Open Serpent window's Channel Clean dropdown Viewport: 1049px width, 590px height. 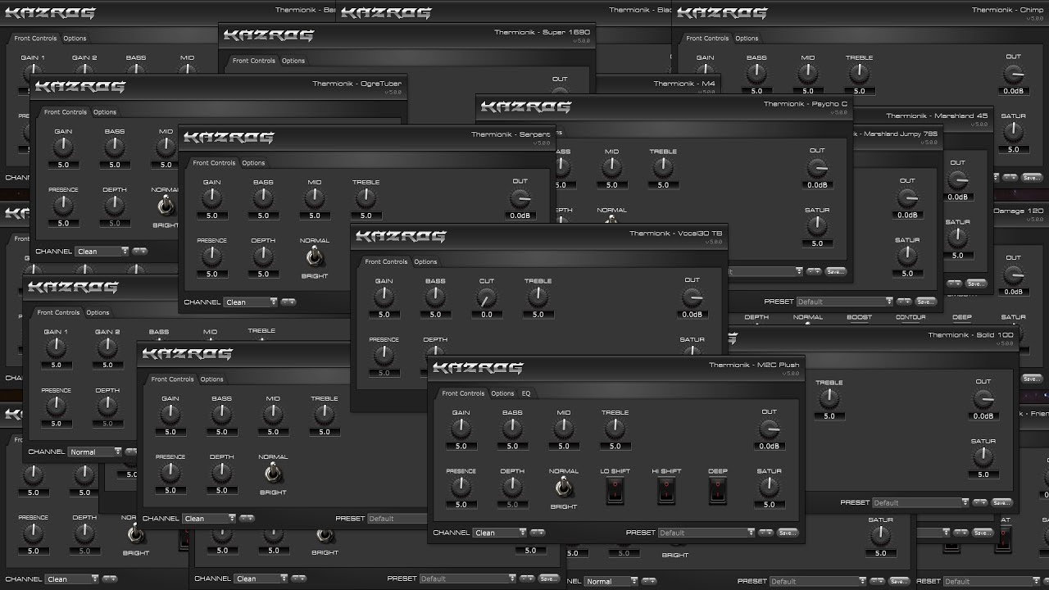(252, 302)
